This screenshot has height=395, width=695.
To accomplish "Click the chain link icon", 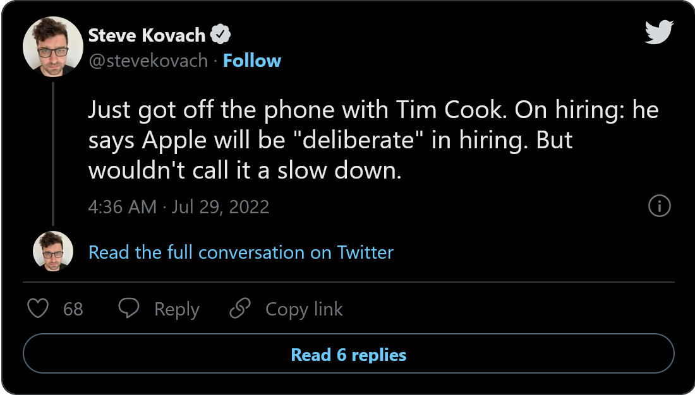I will coord(240,309).
